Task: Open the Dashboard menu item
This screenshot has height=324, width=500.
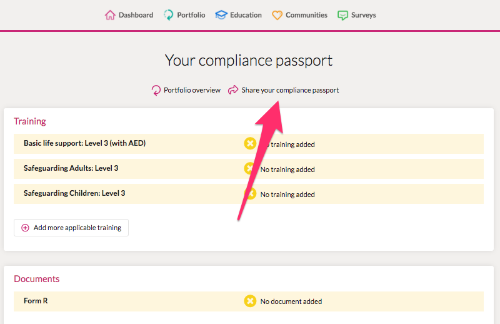Action: tap(129, 15)
